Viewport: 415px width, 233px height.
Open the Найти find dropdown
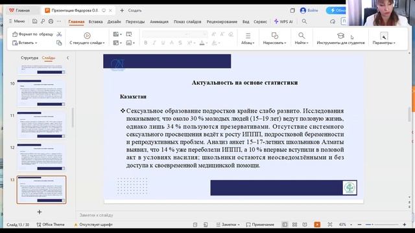click(302, 43)
